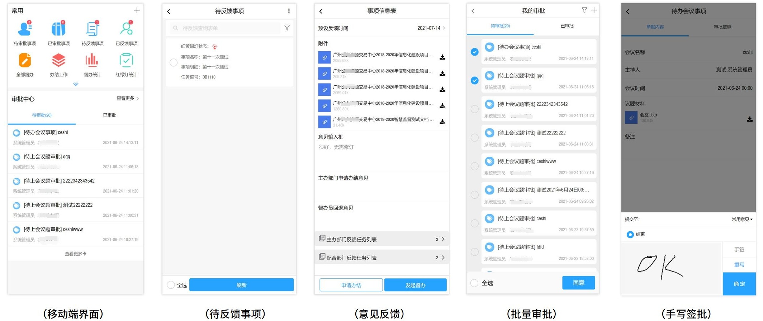This screenshot has width=763, height=321.
Task: Open the 待审批事项 icon in 常用
Action: pos(25,29)
